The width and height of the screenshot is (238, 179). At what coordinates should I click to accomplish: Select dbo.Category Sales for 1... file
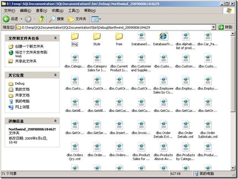97,63
